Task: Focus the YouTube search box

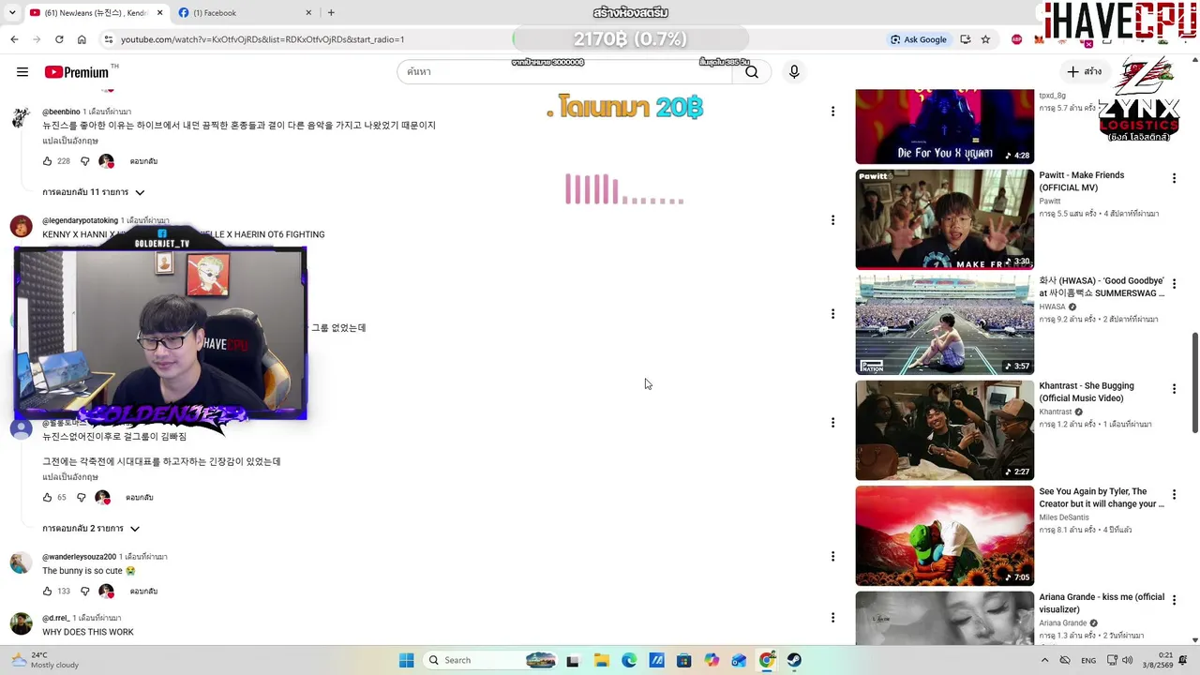Action: point(564,72)
